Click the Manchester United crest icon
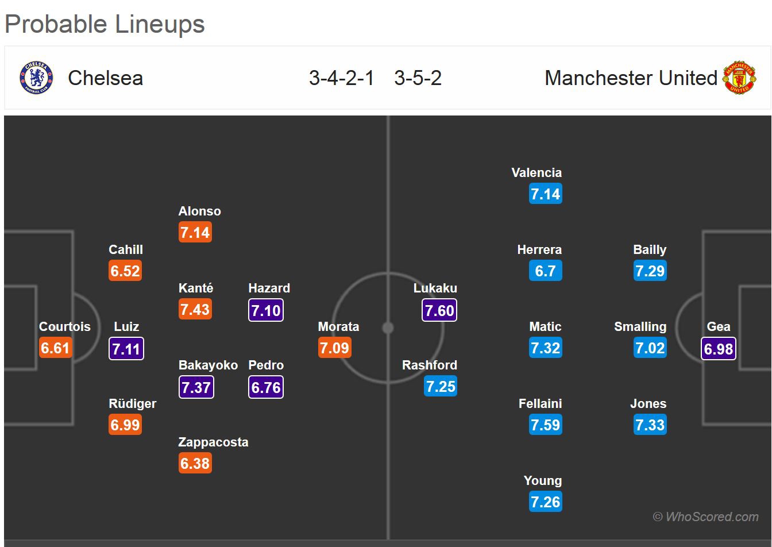This screenshot has height=547, width=772. pos(739,78)
